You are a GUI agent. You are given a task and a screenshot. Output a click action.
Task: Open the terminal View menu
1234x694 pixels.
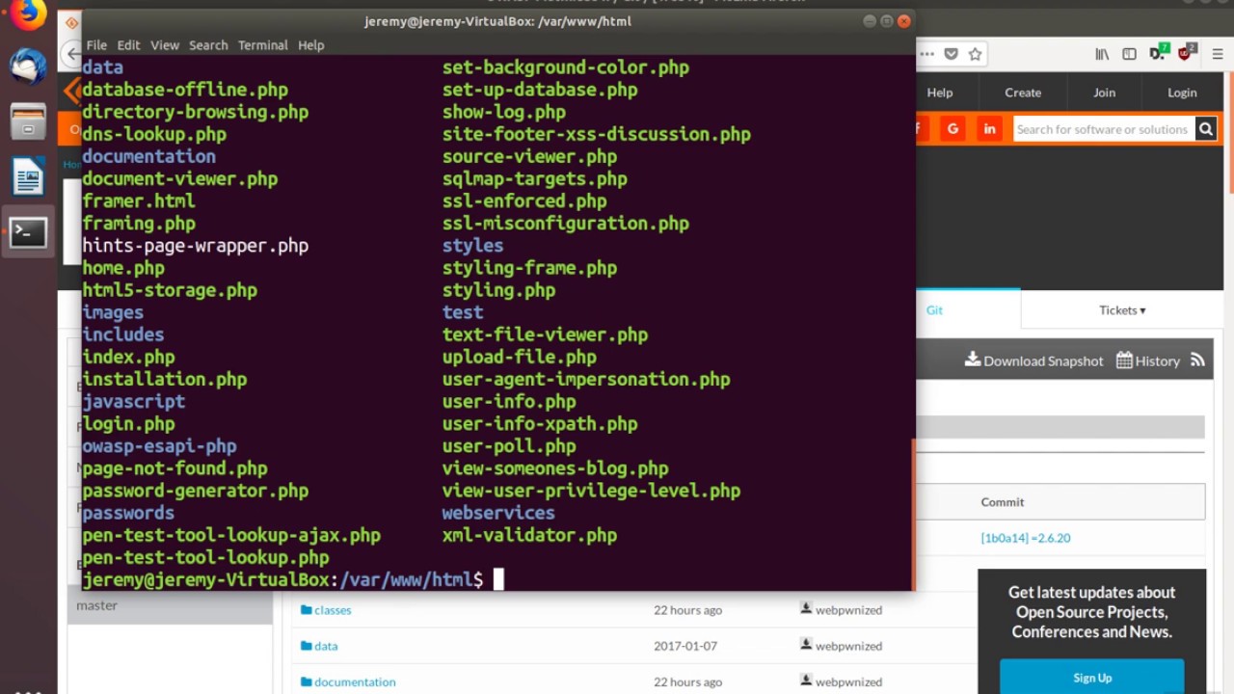[165, 45]
